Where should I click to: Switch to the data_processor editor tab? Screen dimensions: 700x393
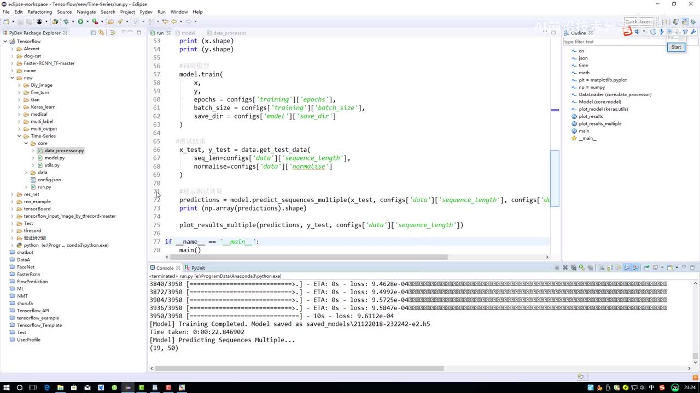[226, 33]
